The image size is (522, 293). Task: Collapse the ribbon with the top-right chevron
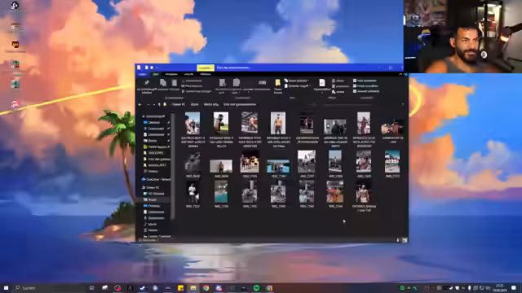(x=400, y=74)
